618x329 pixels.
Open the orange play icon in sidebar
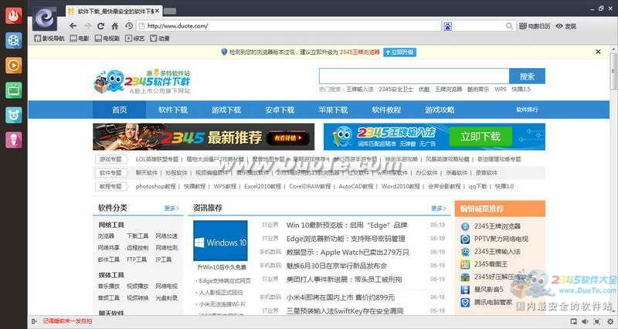[13, 66]
